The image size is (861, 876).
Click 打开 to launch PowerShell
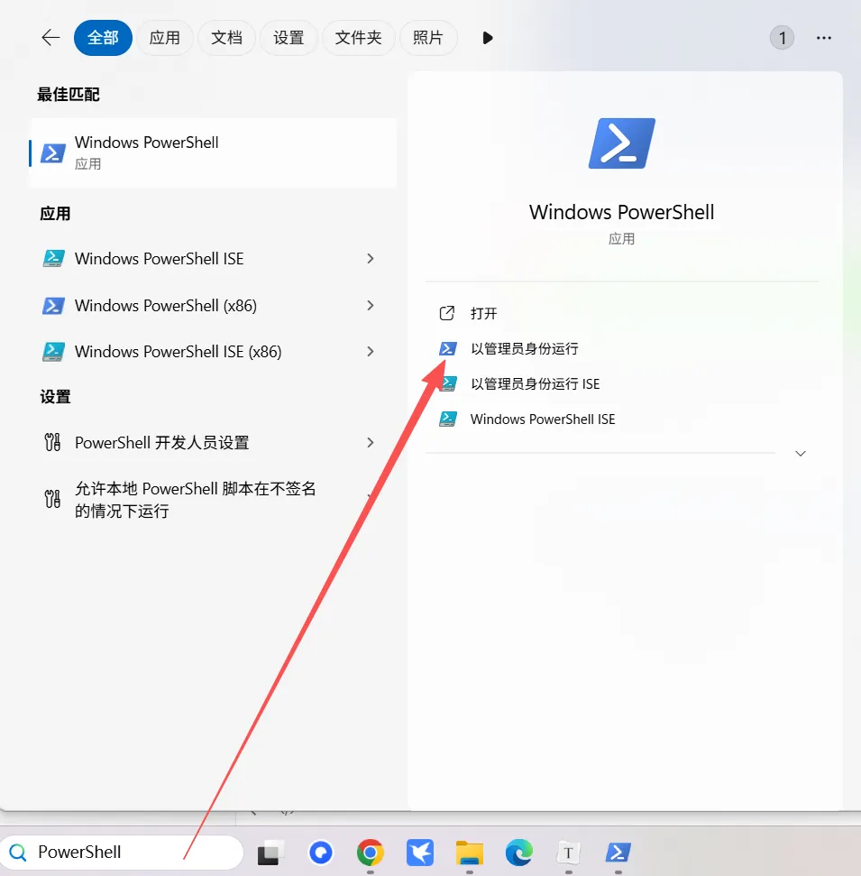[483, 313]
